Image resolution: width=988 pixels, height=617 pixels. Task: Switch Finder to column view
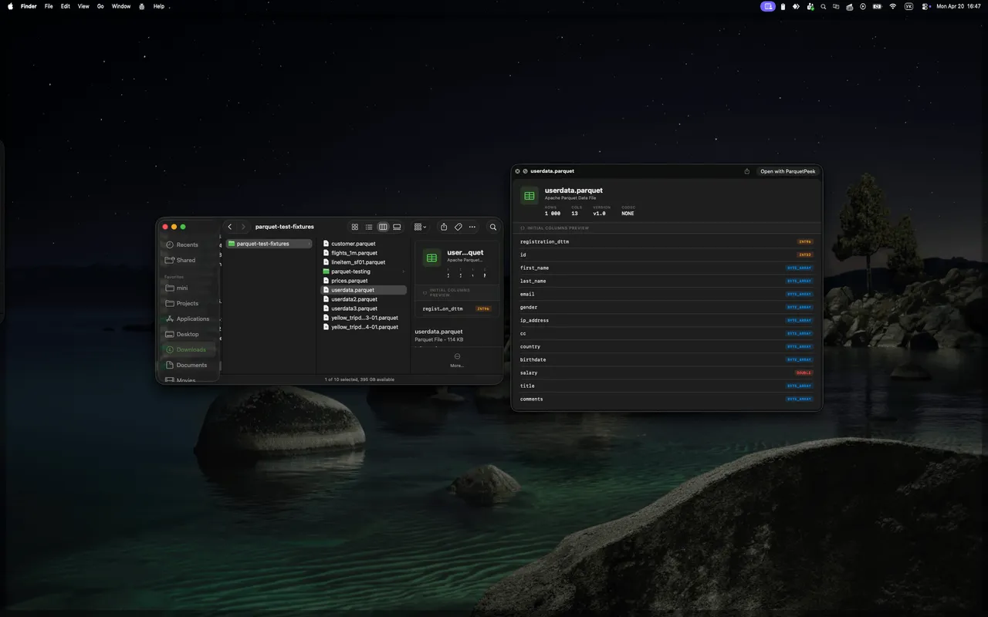coord(383,227)
